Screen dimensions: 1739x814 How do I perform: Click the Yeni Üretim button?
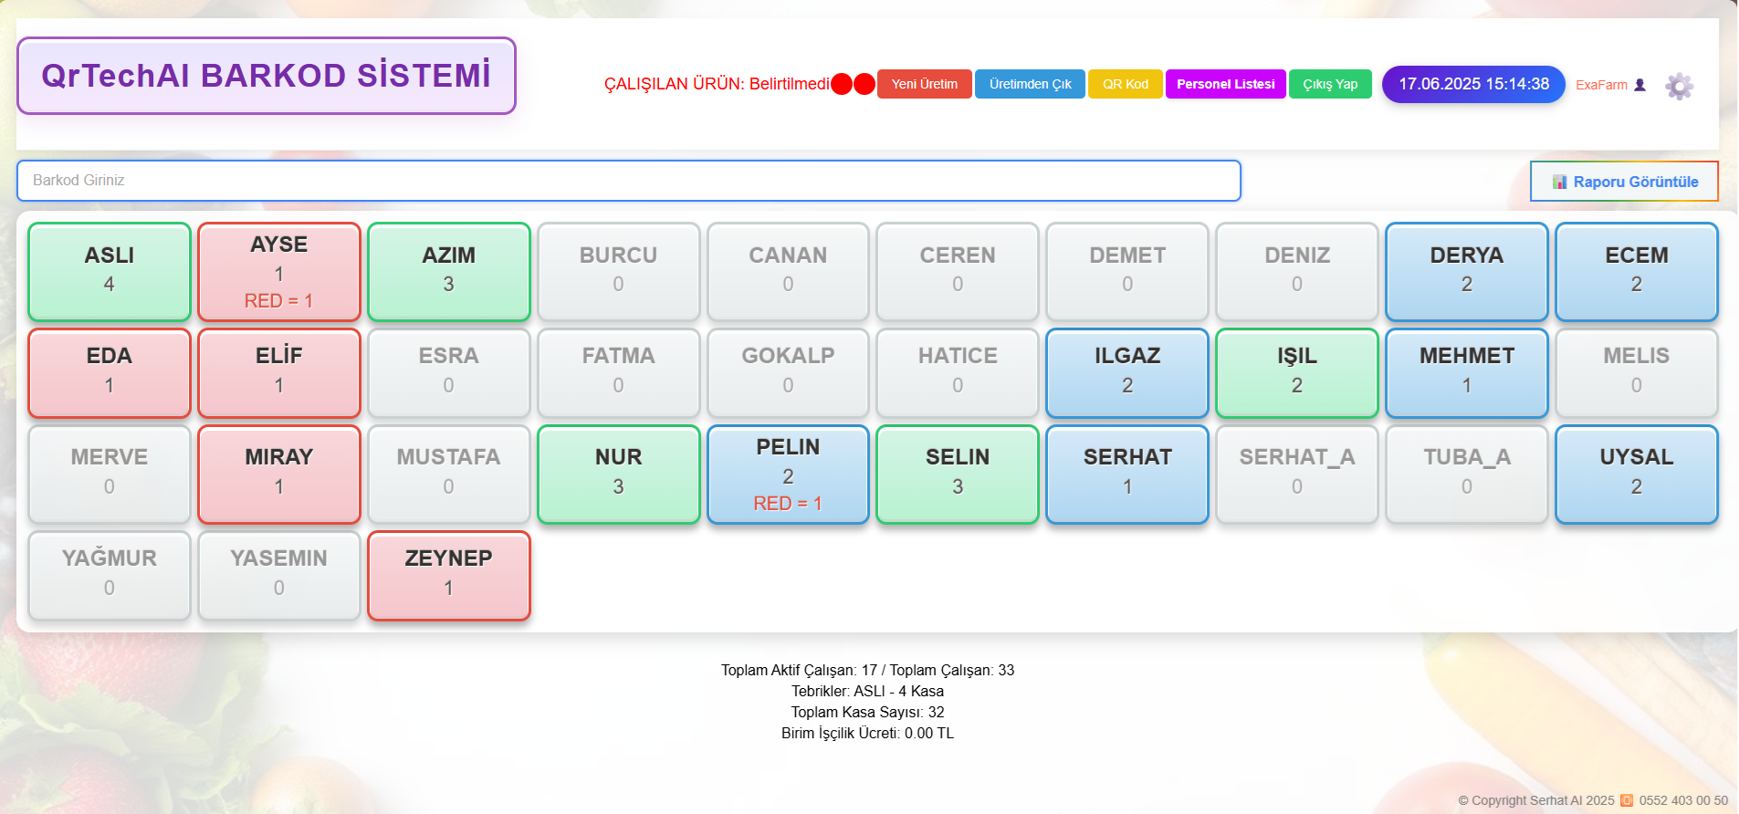click(x=924, y=84)
